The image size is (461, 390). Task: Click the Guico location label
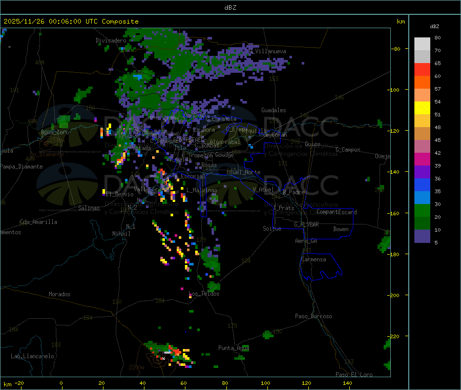pyautogui.click(x=312, y=144)
